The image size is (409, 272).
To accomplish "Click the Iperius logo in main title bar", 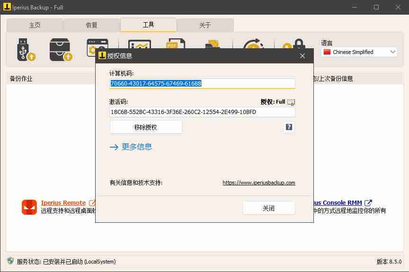I will tap(7, 7).
